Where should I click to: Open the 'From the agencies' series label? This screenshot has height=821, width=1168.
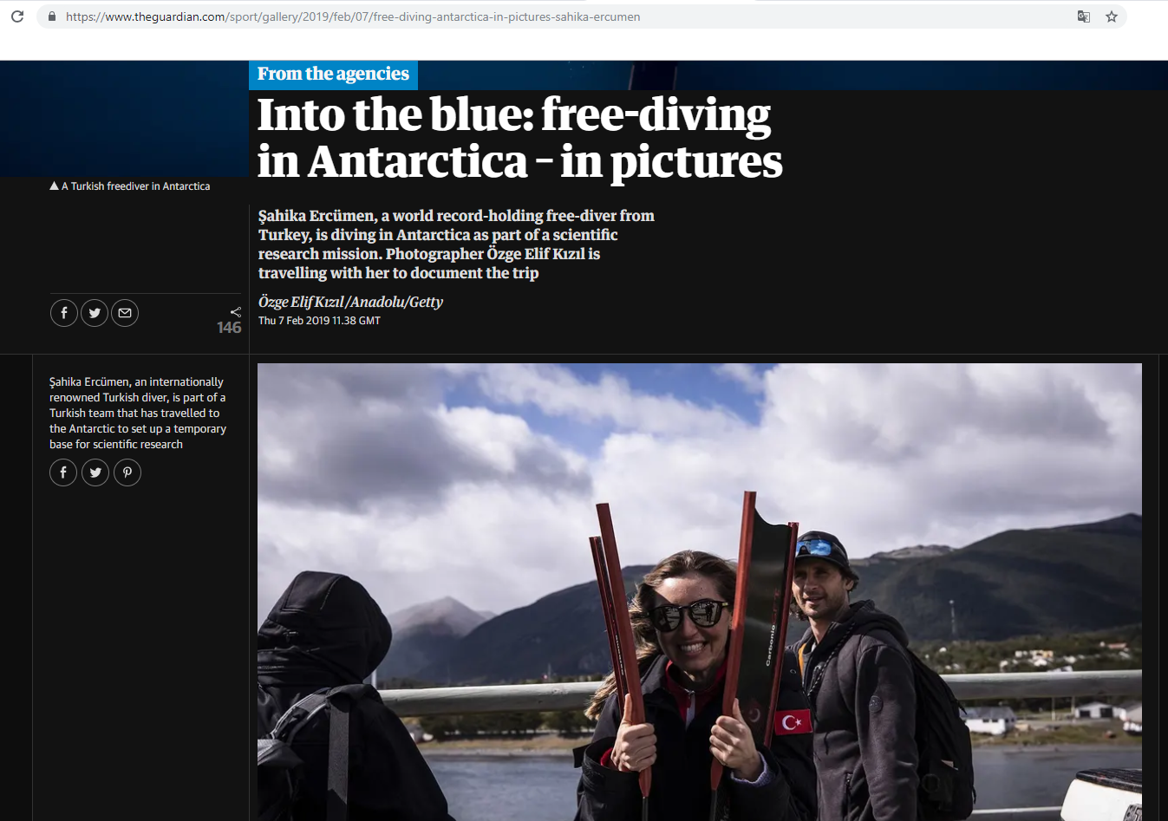[333, 75]
